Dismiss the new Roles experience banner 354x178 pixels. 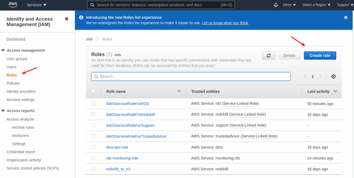coord(346,17)
